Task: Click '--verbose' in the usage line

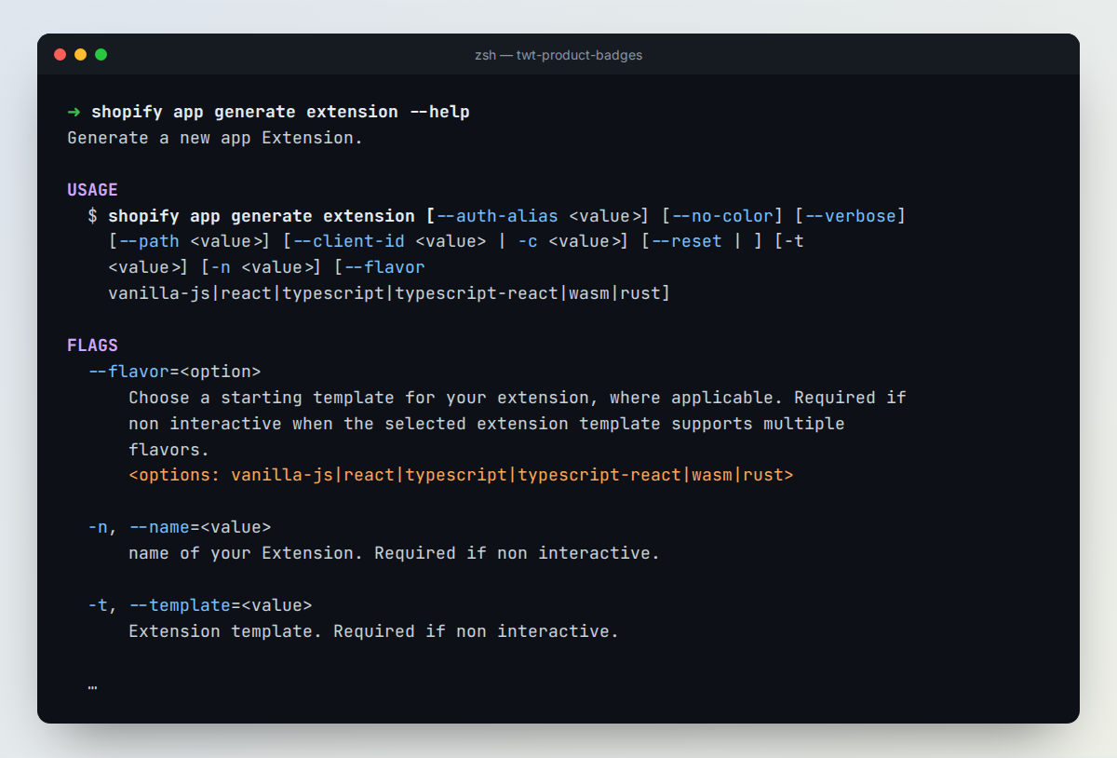Action: tap(850, 216)
